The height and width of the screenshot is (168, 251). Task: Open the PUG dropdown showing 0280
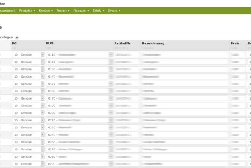(79, 157)
